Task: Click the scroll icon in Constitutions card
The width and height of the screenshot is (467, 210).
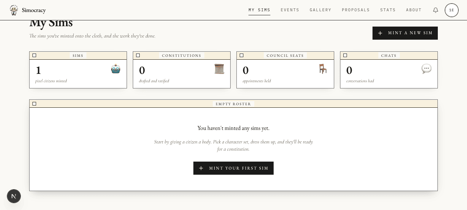Action: click(x=219, y=69)
